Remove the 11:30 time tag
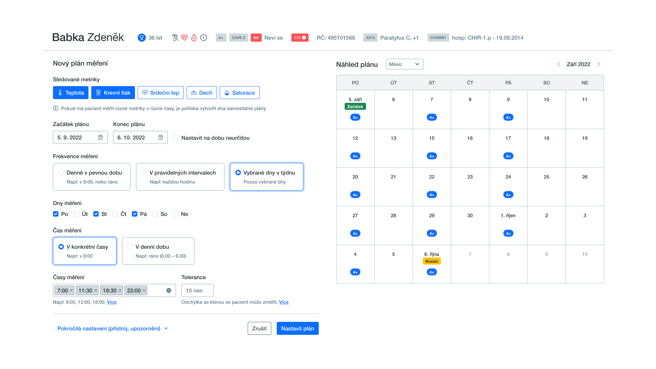 pyautogui.click(x=96, y=290)
